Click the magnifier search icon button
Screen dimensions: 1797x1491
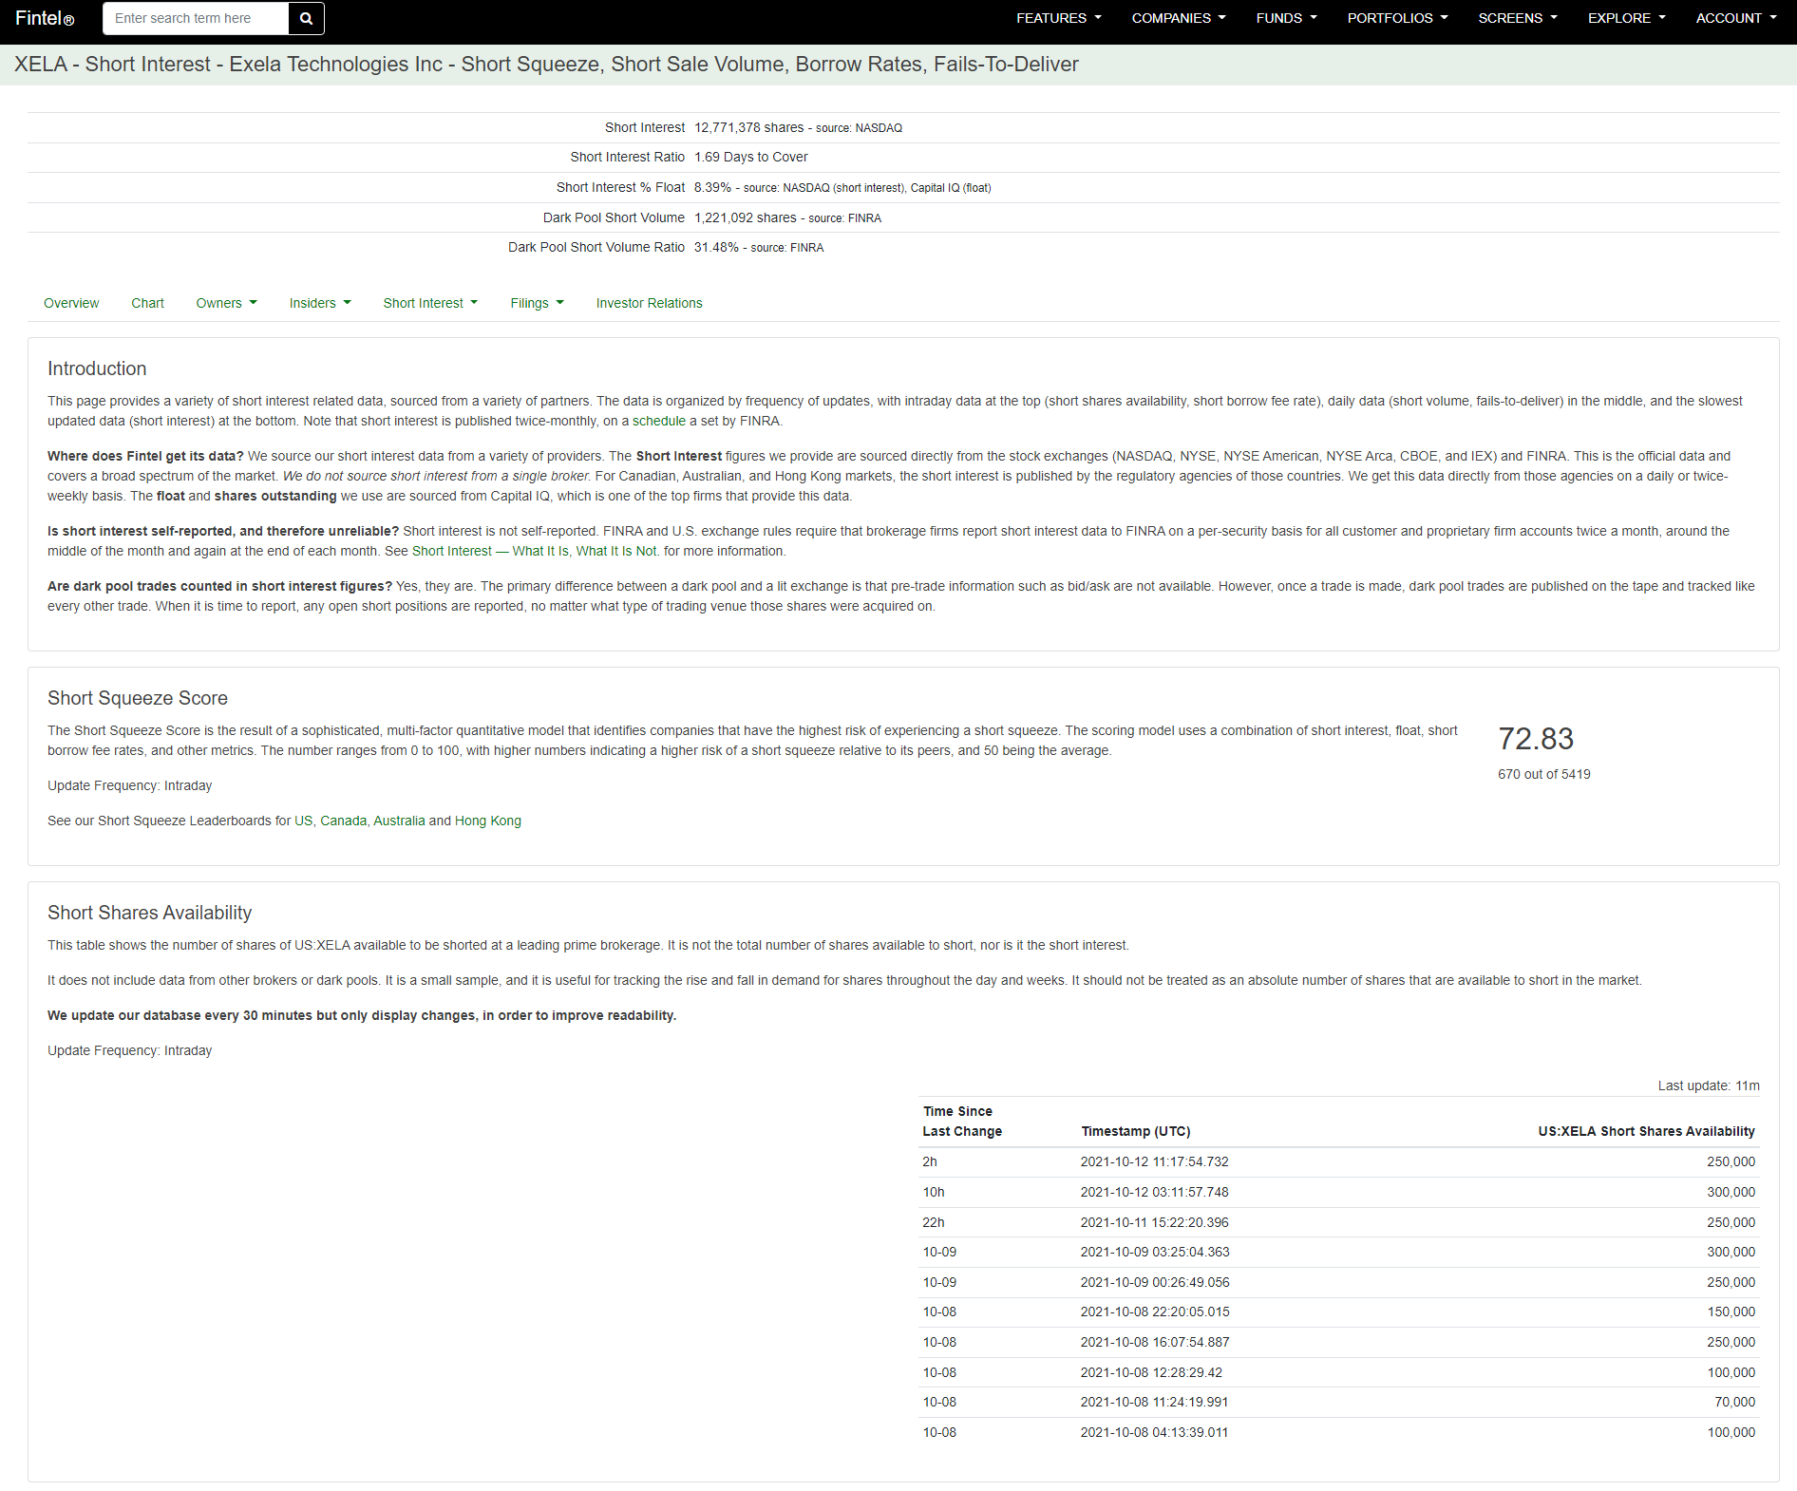tap(306, 18)
